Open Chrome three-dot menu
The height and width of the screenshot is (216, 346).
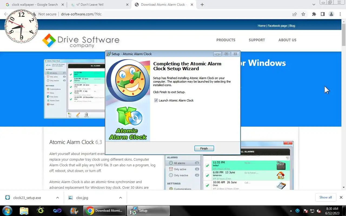(340, 14)
